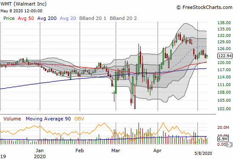Click the 102.00 price axis label
The width and height of the screenshot is (233, 159).
pyautogui.click(x=224, y=109)
